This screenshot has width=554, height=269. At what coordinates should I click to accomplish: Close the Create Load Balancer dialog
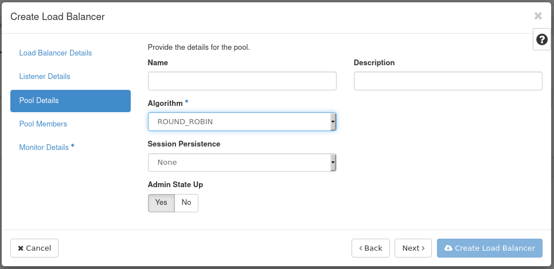coord(538,16)
